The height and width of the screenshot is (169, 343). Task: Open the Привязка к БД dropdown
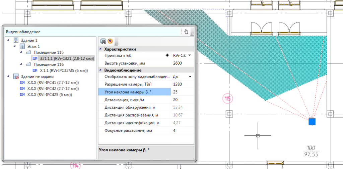tap(190, 55)
